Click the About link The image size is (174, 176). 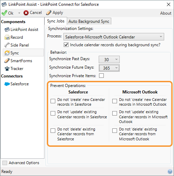(166, 13)
